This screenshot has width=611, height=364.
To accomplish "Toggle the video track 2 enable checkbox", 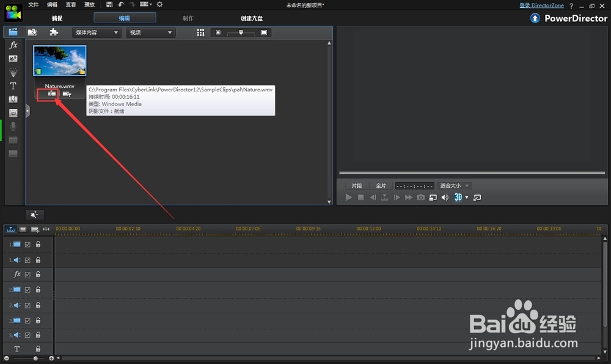I will [x=27, y=290].
